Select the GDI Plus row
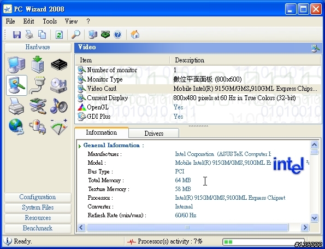This screenshot has height=249, width=325. (198, 117)
